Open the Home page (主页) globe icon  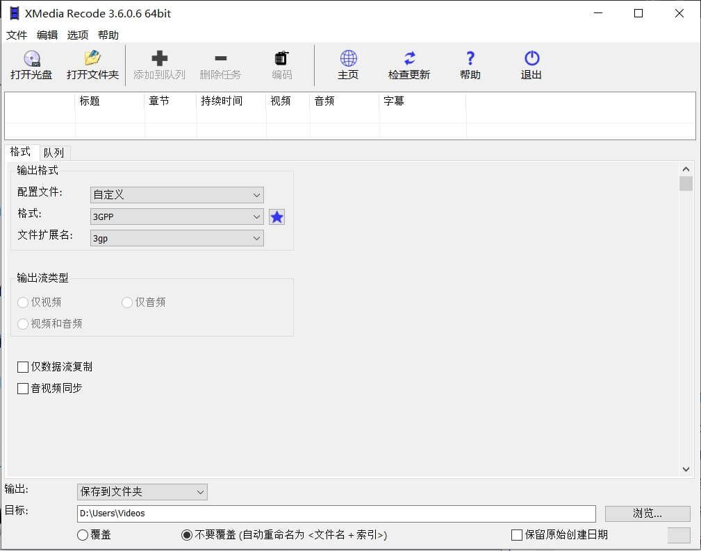click(348, 58)
